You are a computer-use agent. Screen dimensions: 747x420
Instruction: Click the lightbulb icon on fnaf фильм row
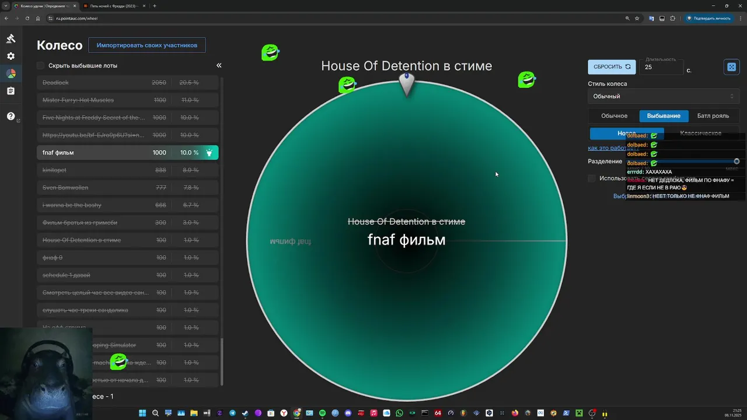tap(209, 152)
